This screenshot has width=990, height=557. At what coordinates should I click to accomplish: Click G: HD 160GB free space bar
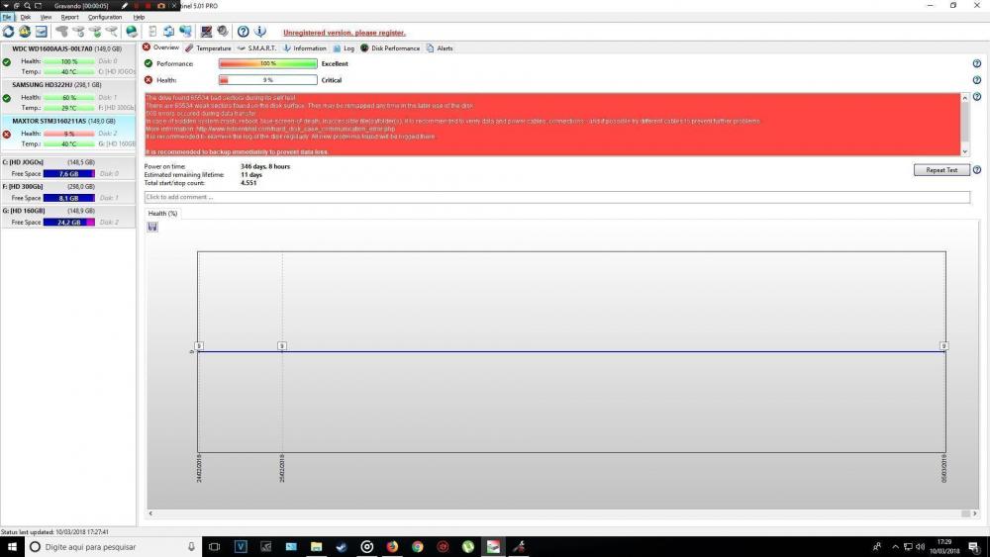(x=68, y=223)
